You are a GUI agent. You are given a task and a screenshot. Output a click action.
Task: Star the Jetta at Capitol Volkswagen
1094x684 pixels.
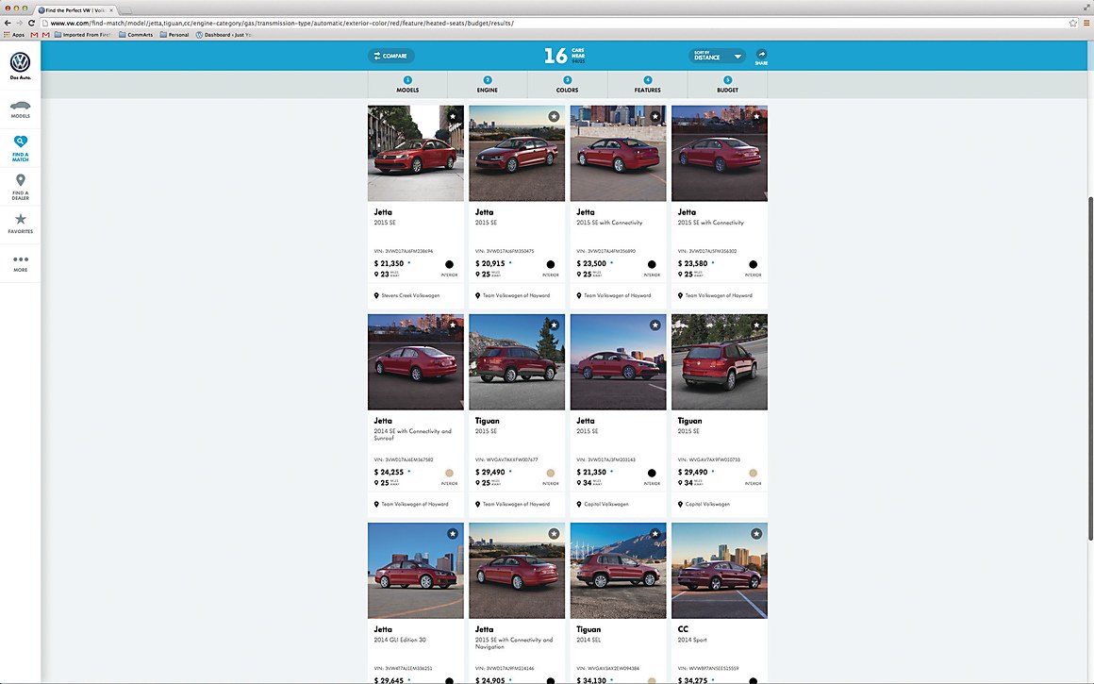coord(655,325)
